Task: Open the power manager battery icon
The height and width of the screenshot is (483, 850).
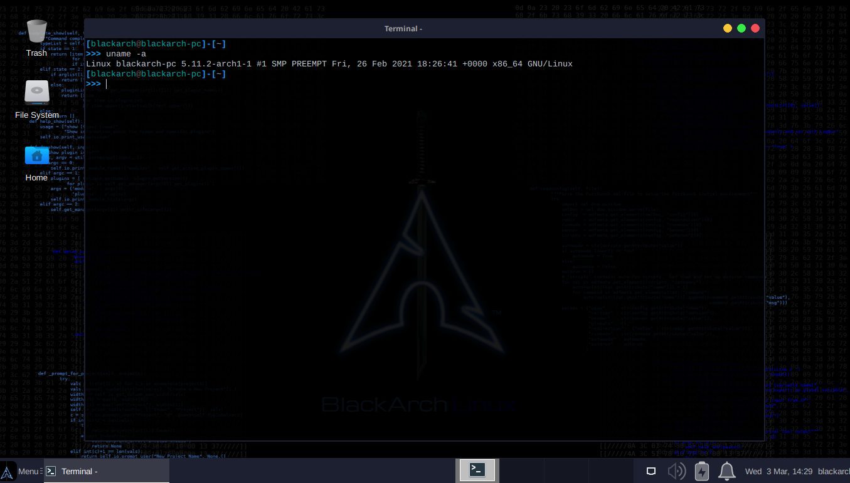Action: (702, 471)
